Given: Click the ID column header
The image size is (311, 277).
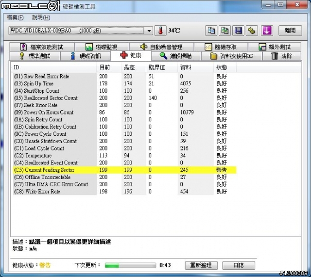Looking at the screenshot, I should point(53,67).
